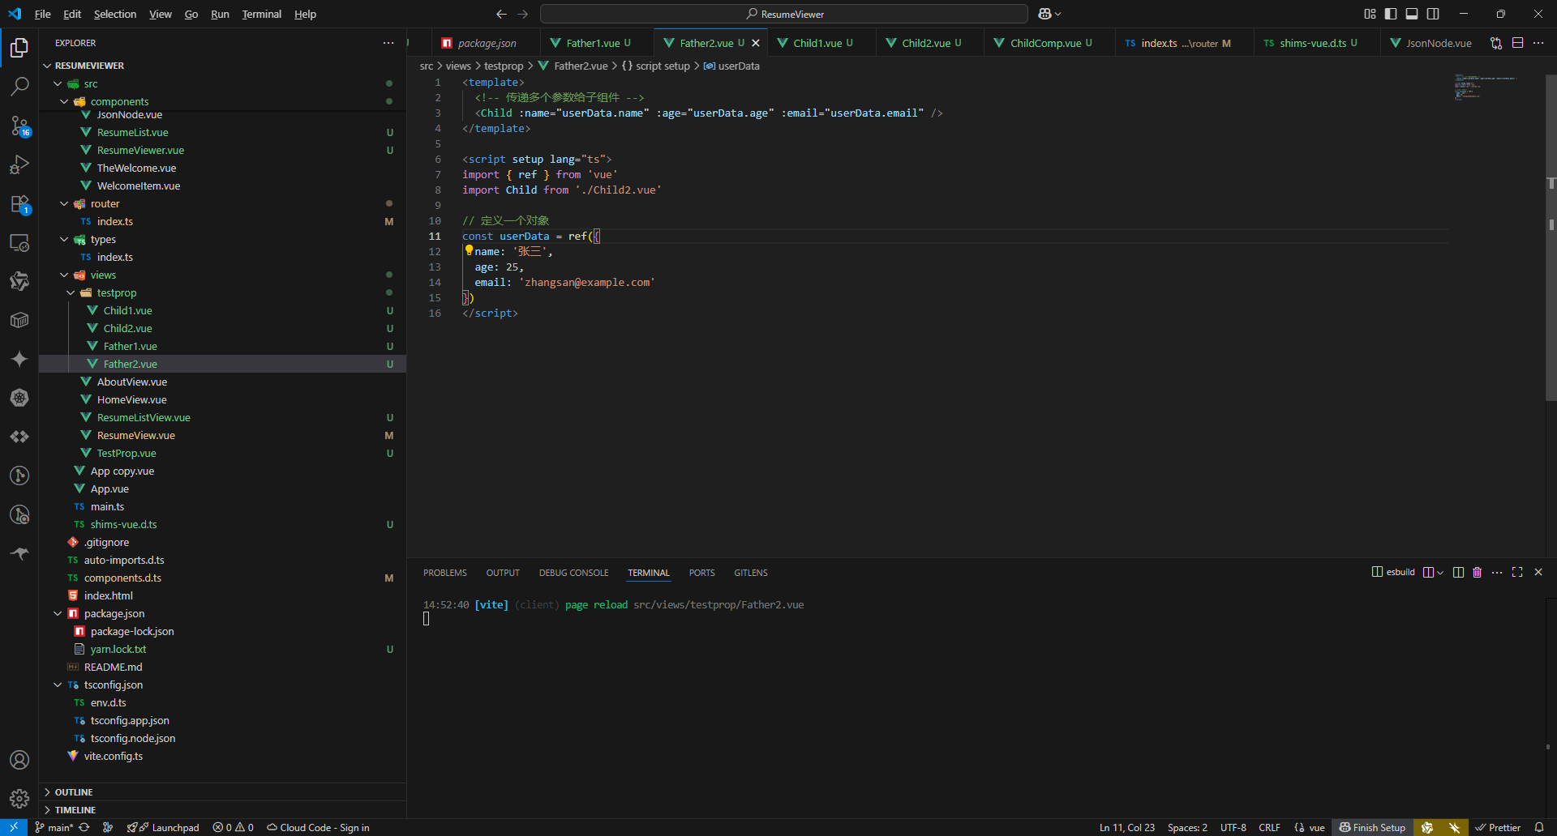Maximize the panel size
Screen dimensions: 1557x836
pyautogui.click(x=1517, y=573)
